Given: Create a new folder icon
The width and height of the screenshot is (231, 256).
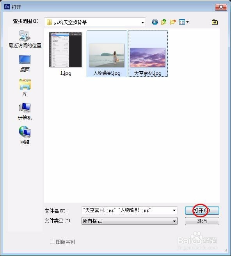Looking at the screenshot, I should tap(172, 22).
